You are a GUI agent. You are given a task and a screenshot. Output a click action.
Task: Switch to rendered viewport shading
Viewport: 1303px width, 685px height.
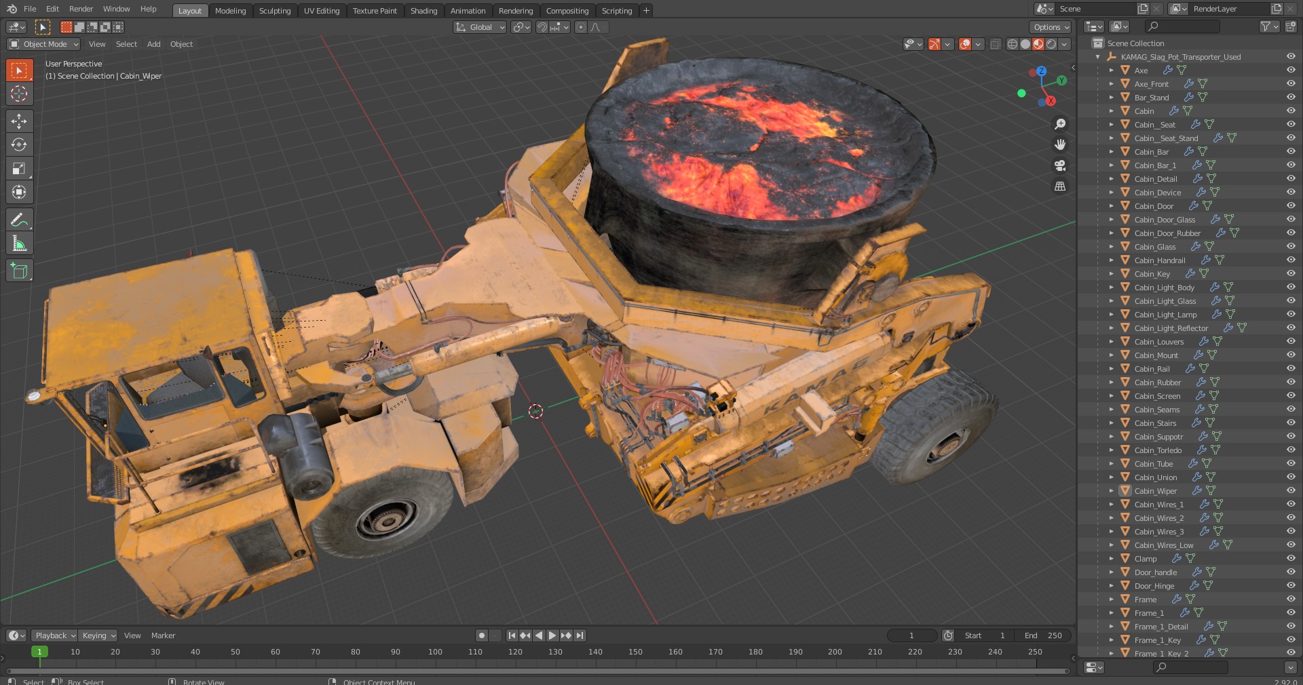click(x=1051, y=44)
